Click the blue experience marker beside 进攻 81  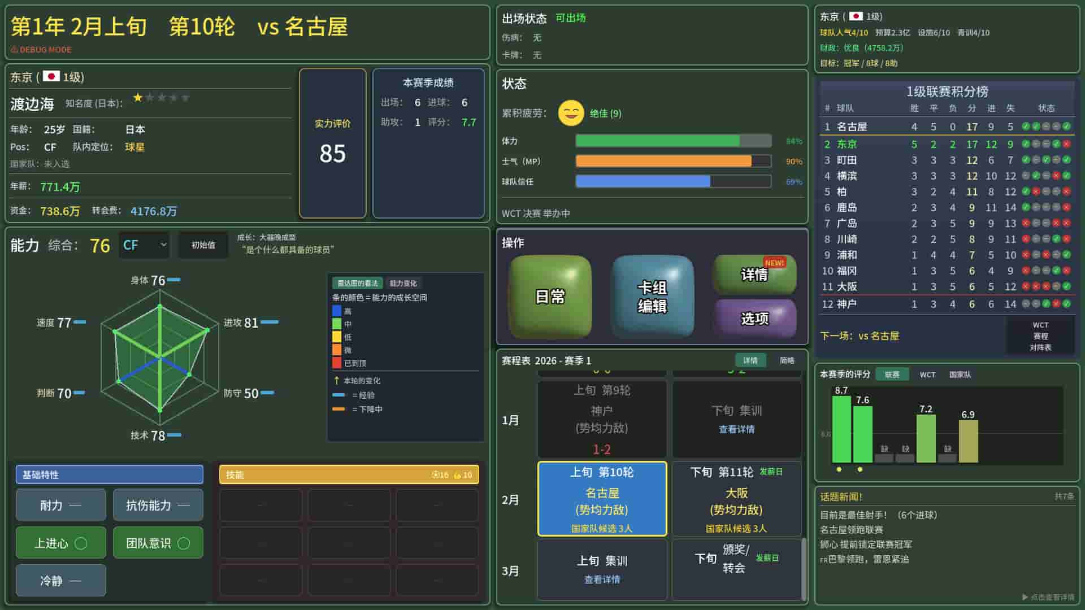click(270, 322)
